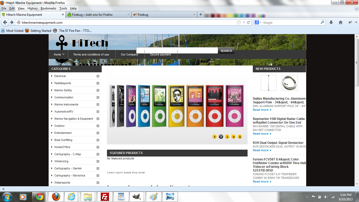Viewport: 359px width, 202px height.
Task: Open the View menu
Action: pyautogui.click(x=21, y=8)
